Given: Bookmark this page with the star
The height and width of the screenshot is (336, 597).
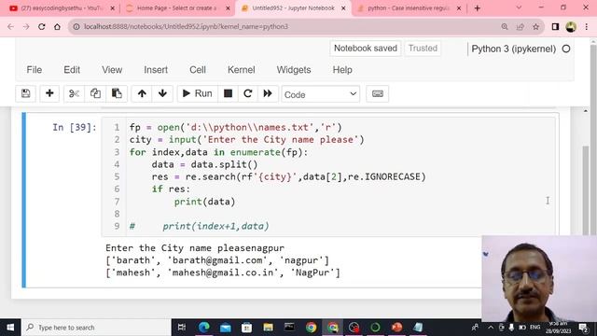Looking at the screenshot, I should coord(535,27).
